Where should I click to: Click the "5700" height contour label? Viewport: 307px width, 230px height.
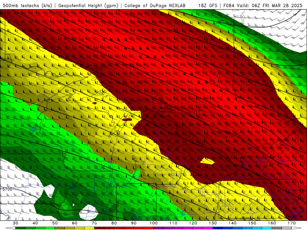pos(7,189)
